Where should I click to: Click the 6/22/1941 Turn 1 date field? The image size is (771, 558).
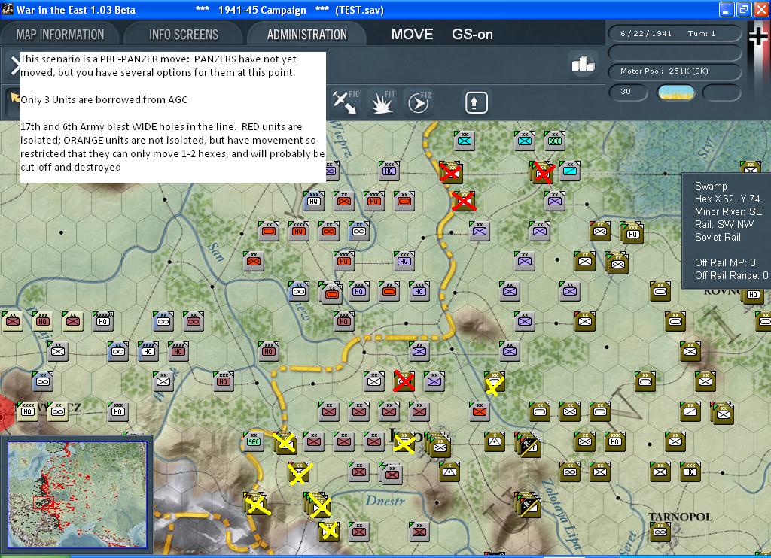[675, 33]
